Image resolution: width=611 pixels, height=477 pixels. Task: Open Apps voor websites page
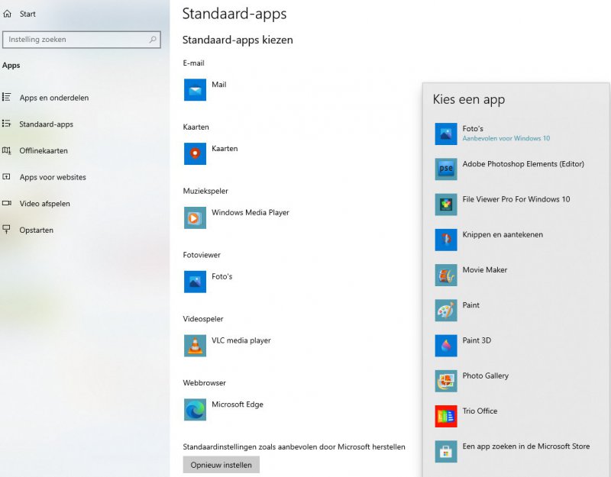[x=53, y=177]
